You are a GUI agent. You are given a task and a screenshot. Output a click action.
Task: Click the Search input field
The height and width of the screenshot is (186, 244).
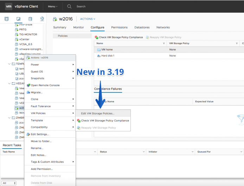[x=81, y=7]
